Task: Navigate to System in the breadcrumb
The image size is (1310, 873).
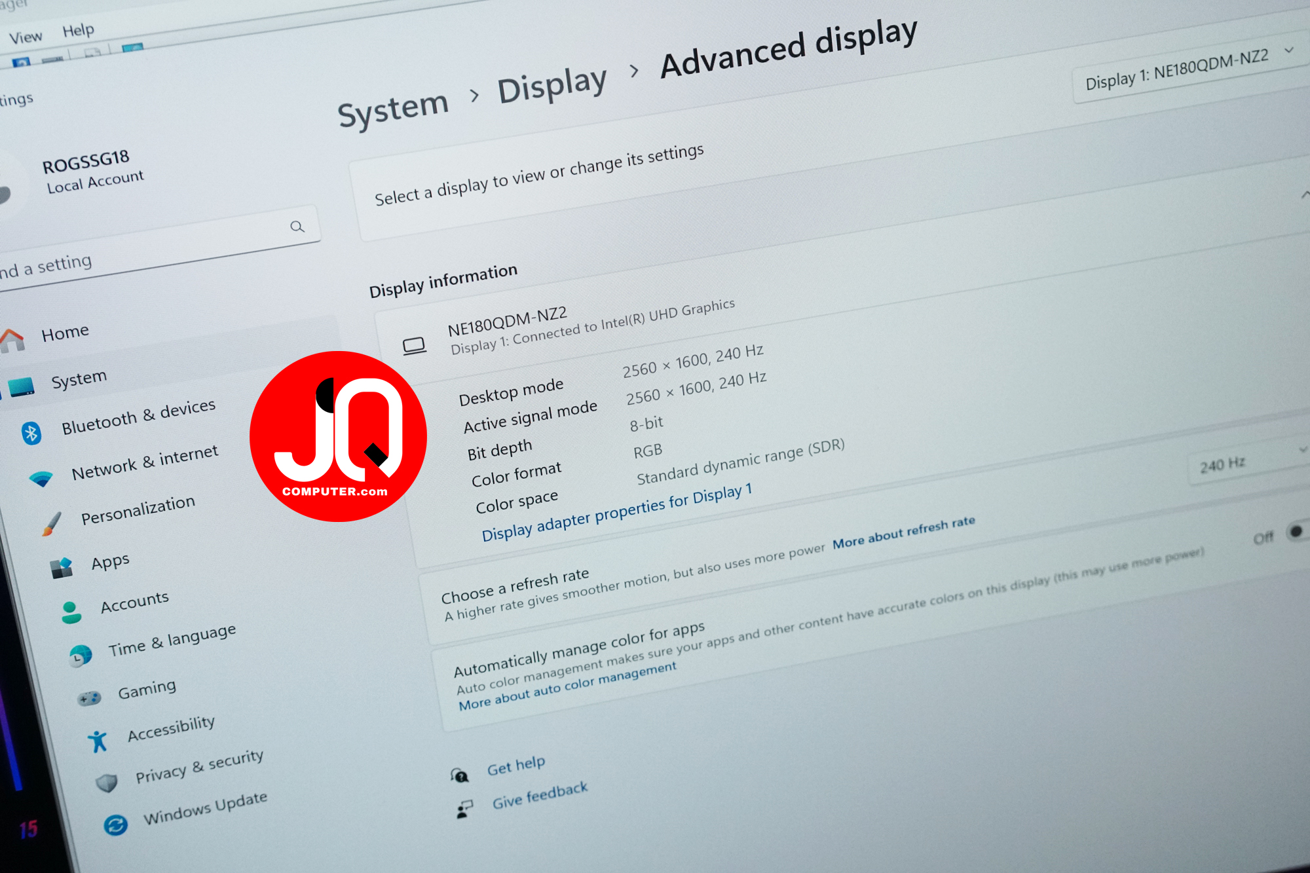Action: pos(393,109)
